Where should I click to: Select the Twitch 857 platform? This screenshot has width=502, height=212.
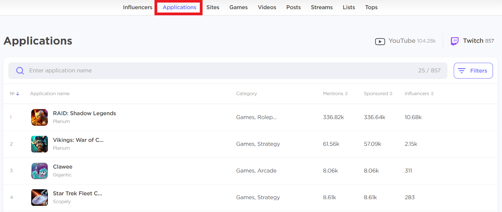(x=472, y=41)
